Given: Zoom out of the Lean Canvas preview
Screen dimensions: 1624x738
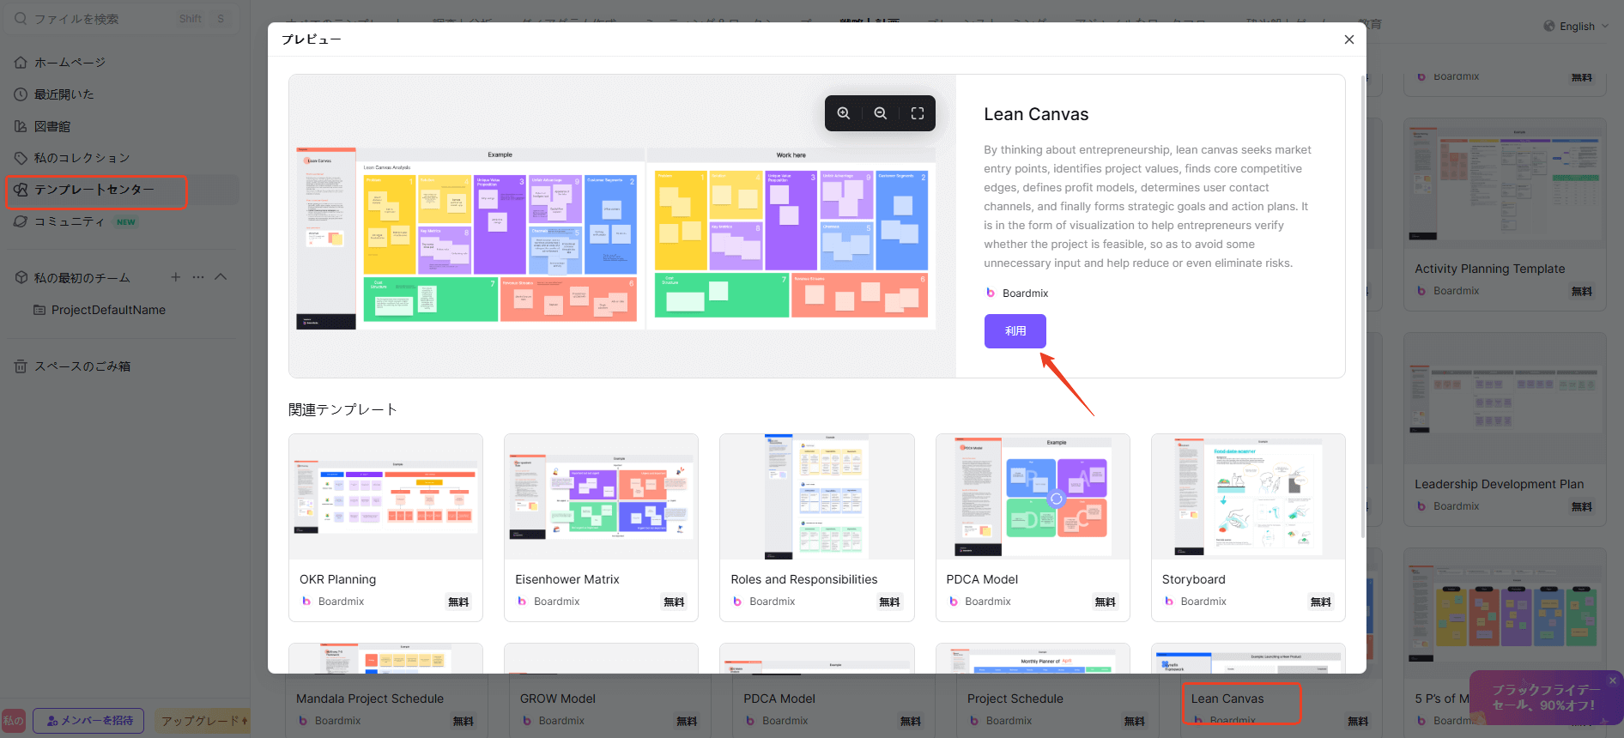Looking at the screenshot, I should (881, 113).
